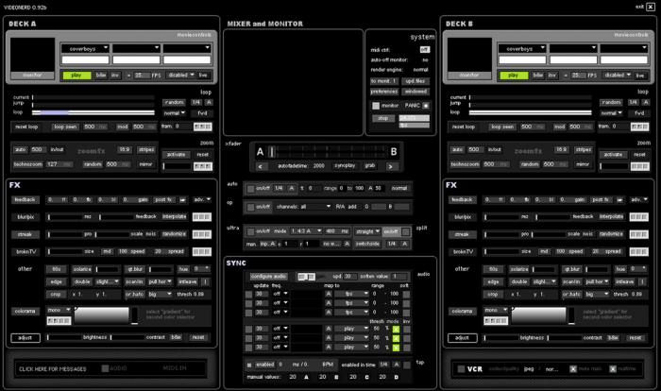Screen dimensions: 661x391
Task: Toggle the monitor checkbox in system panel
Action: 376,106
